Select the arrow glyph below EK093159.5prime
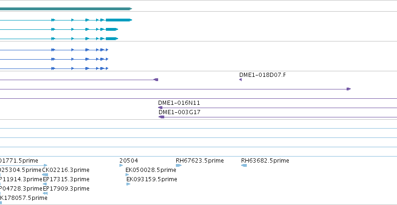The width and height of the screenshot is (397, 205). tap(128, 184)
